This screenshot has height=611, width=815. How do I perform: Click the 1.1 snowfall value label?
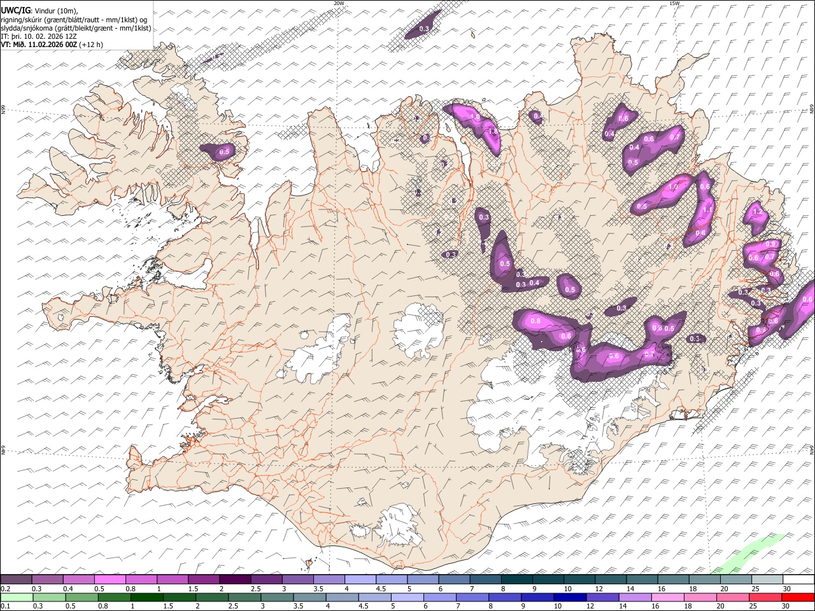[x=707, y=209]
